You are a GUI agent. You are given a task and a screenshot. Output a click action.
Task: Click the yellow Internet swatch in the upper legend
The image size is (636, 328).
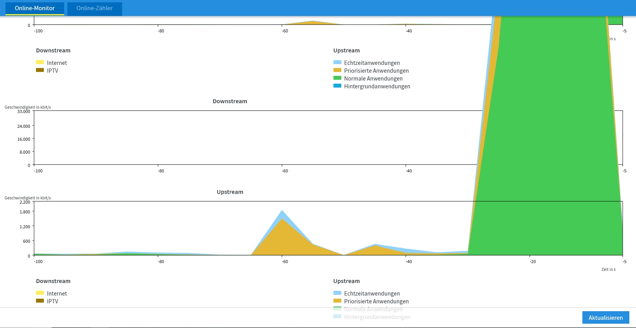[x=40, y=63]
